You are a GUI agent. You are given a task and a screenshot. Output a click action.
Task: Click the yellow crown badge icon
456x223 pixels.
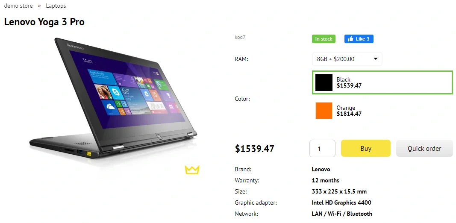(192, 170)
